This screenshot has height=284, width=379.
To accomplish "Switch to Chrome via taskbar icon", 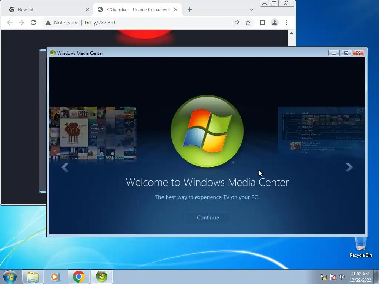I will click(x=78, y=277).
